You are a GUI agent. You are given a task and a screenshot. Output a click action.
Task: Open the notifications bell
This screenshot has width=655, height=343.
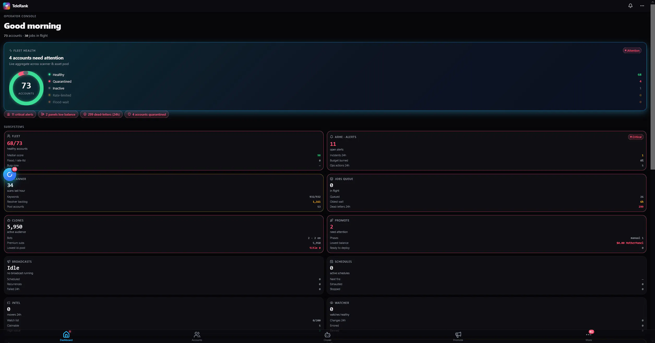630,6
